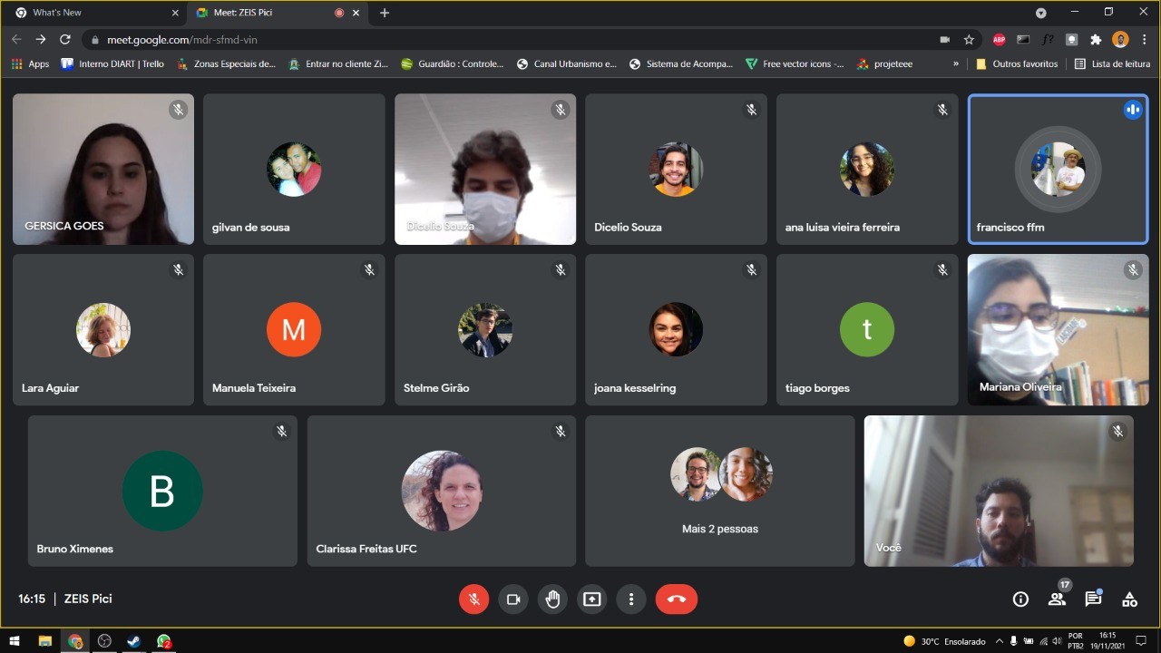Open a new browser tab
Screen dimensions: 1161x653
pyautogui.click(x=385, y=13)
